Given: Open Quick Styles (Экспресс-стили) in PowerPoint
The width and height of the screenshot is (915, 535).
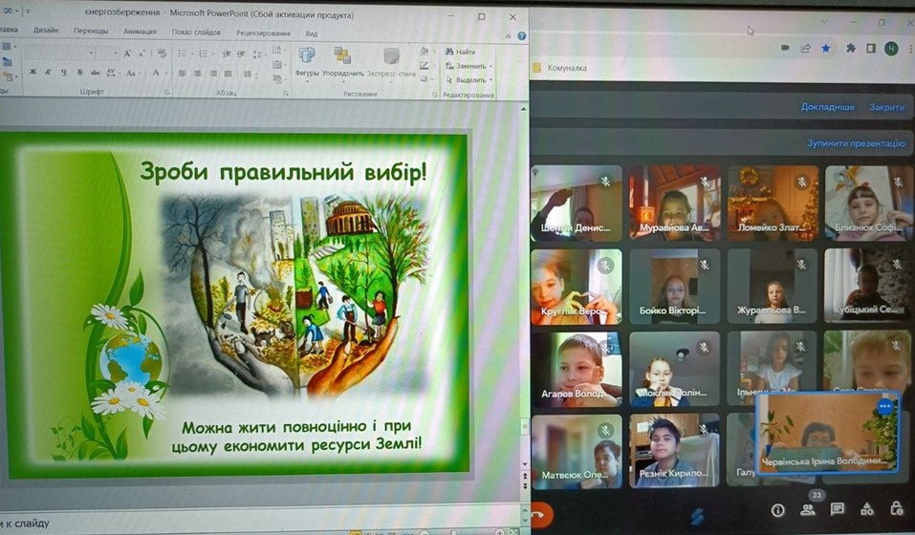Looking at the screenshot, I should point(391,62).
